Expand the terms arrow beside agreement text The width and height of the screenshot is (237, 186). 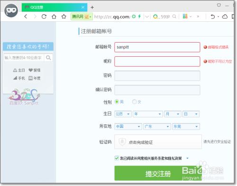point(187,158)
